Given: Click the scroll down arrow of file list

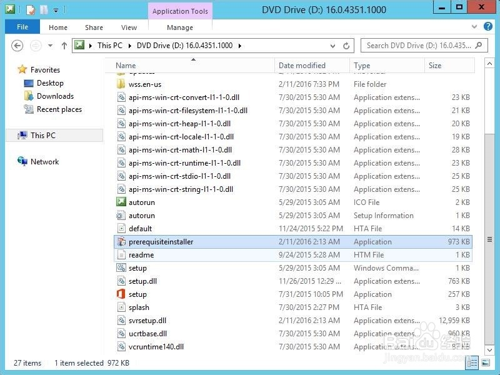Looking at the screenshot, I should [x=489, y=350].
